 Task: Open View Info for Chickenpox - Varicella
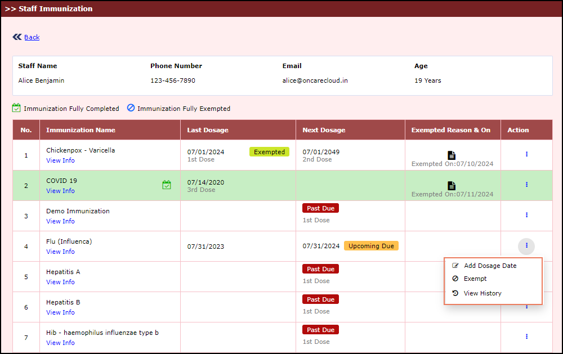(x=60, y=160)
